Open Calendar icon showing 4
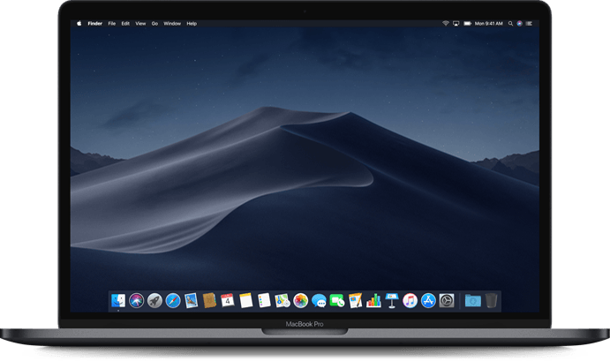The width and height of the screenshot is (610, 361). pos(228,301)
